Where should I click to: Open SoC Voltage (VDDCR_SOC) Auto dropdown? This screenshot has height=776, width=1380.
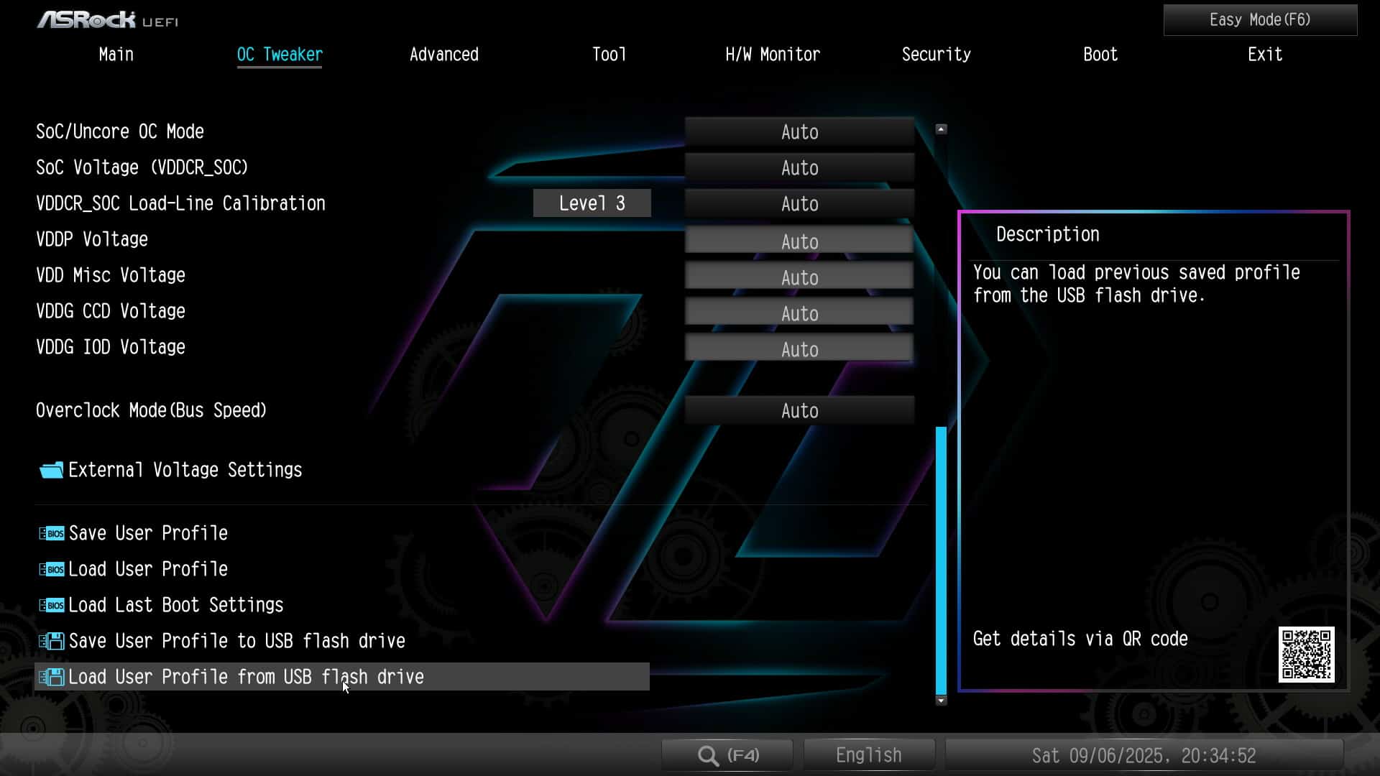(799, 168)
